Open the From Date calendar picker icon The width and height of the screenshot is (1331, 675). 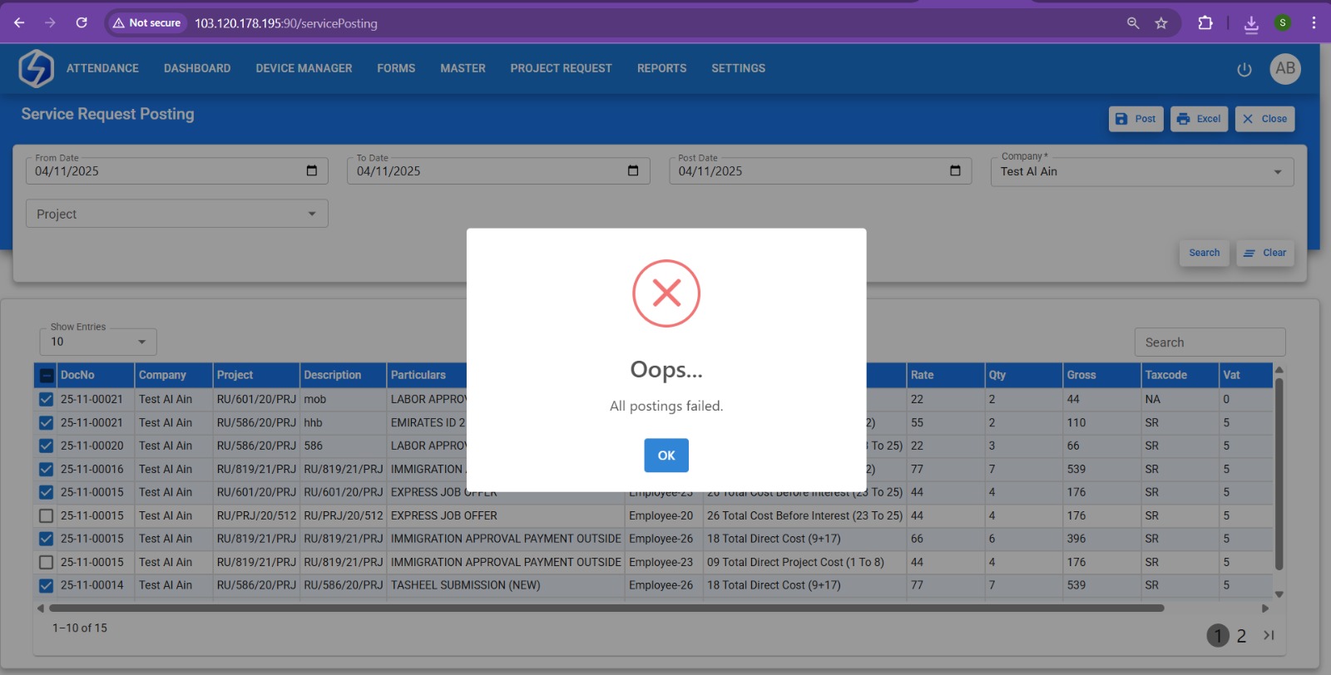(x=312, y=171)
